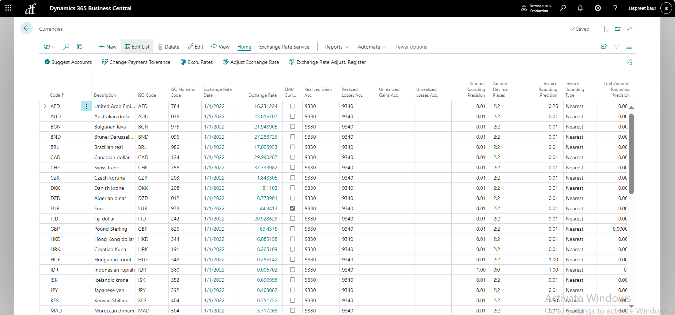Check EMU Currency box for AED row
Viewport: 675px width, 315px height.
pos(292,106)
